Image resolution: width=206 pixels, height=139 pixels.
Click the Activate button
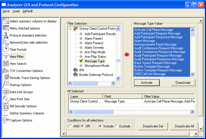(147, 83)
